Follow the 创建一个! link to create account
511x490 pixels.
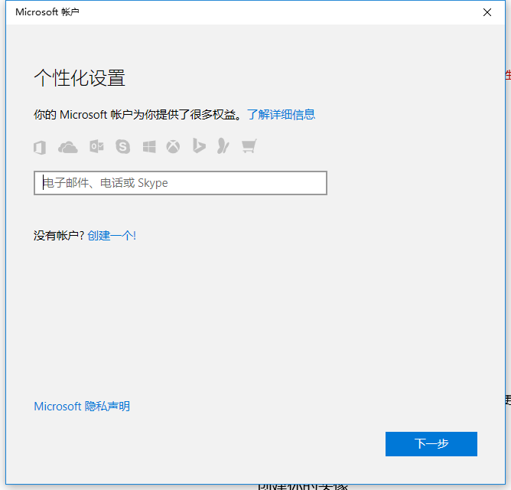tap(112, 236)
